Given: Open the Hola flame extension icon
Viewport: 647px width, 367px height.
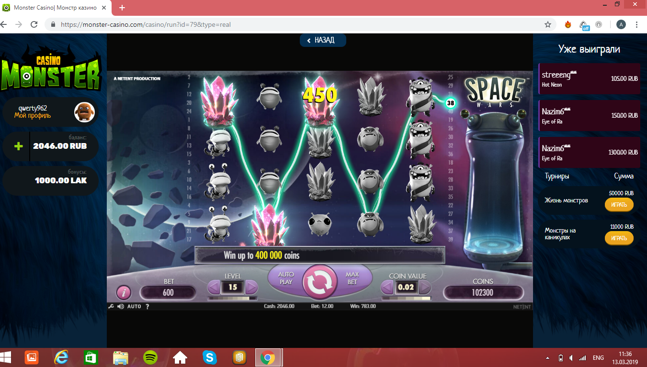Looking at the screenshot, I should pos(568,24).
